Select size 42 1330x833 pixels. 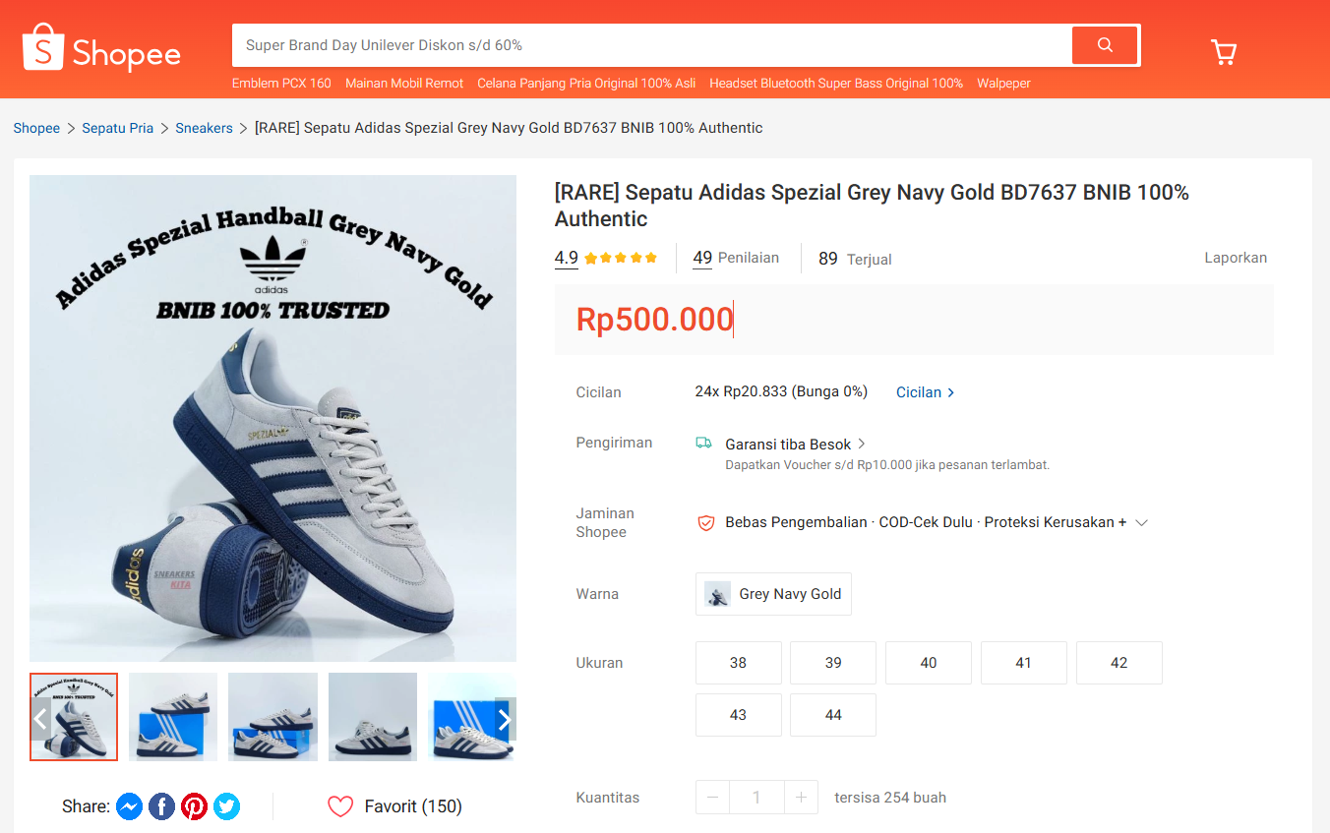click(x=1118, y=663)
